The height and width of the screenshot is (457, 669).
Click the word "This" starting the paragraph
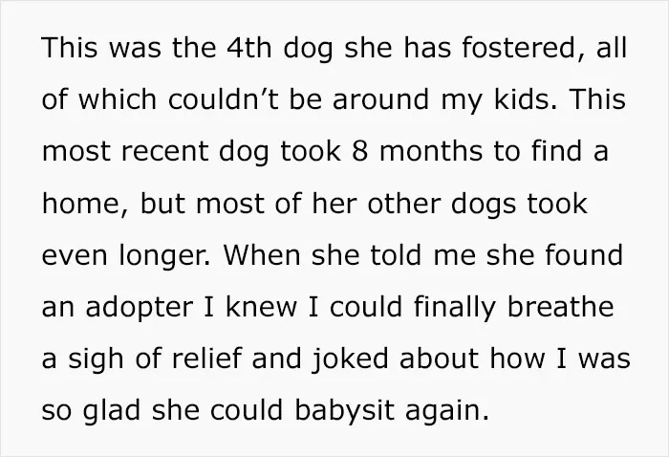point(70,47)
